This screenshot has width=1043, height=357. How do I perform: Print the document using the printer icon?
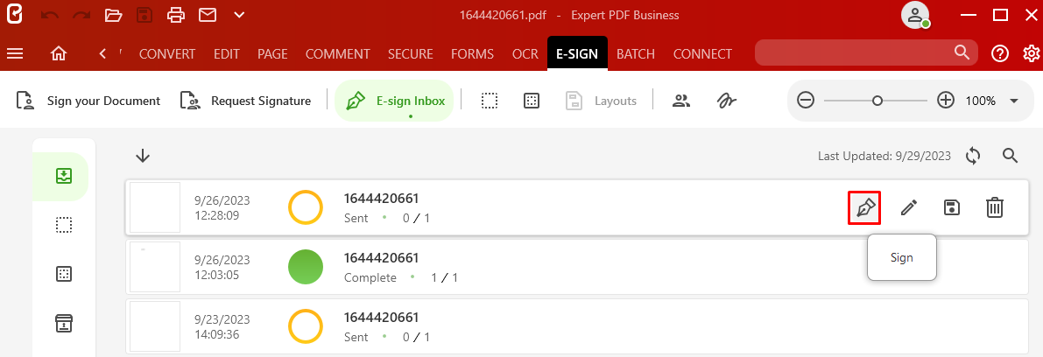(176, 15)
